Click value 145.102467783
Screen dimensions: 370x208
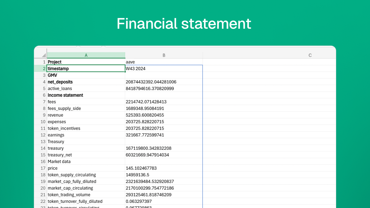click(164, 168)
